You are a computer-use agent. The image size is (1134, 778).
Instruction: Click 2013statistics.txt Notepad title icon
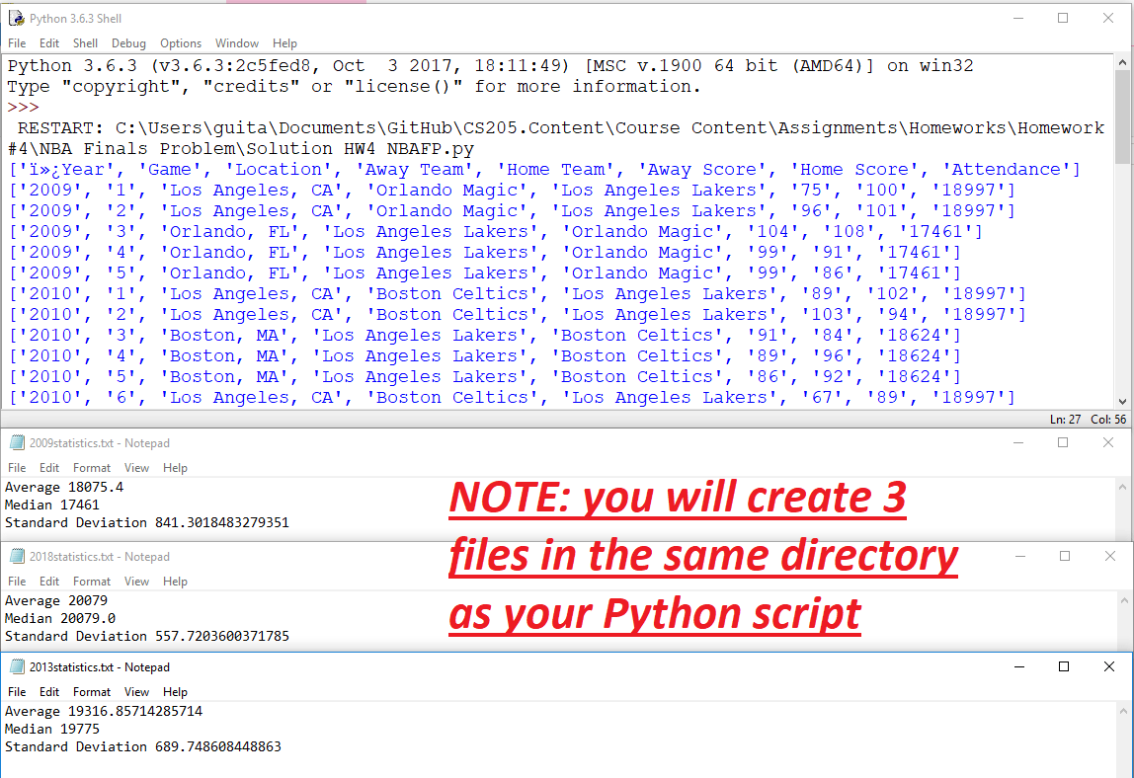pyautogui.click(x=17, y=666)
